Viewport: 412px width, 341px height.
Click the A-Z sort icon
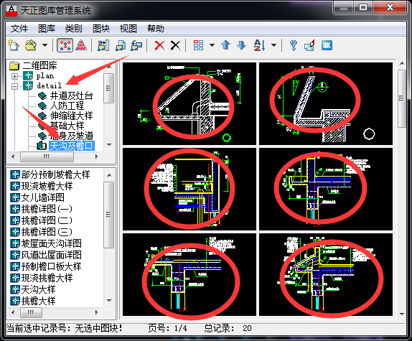click(259, 45)
